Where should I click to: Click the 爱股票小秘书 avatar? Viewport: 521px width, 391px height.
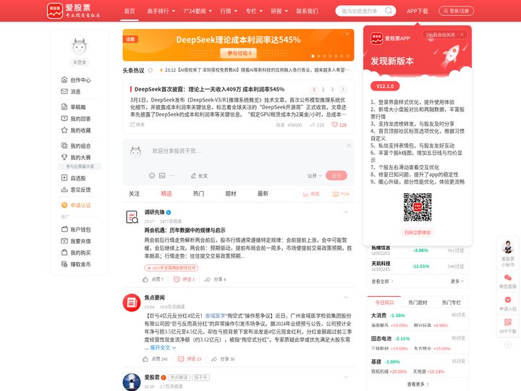(508, 247)
